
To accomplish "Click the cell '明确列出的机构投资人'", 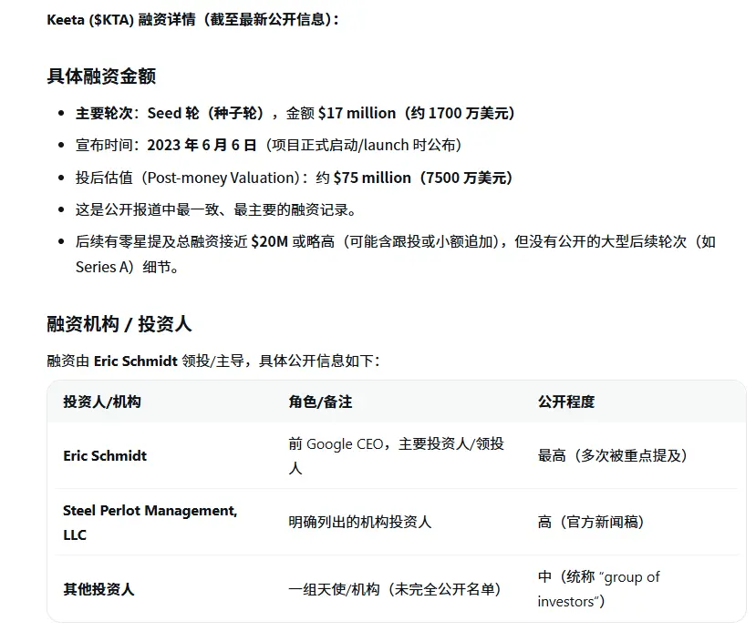I will 359,523.
